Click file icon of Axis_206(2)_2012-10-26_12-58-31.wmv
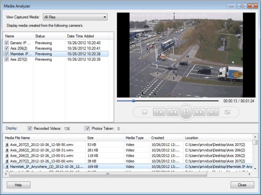Screen dimensions: 261x195 [x=7, y=150]
